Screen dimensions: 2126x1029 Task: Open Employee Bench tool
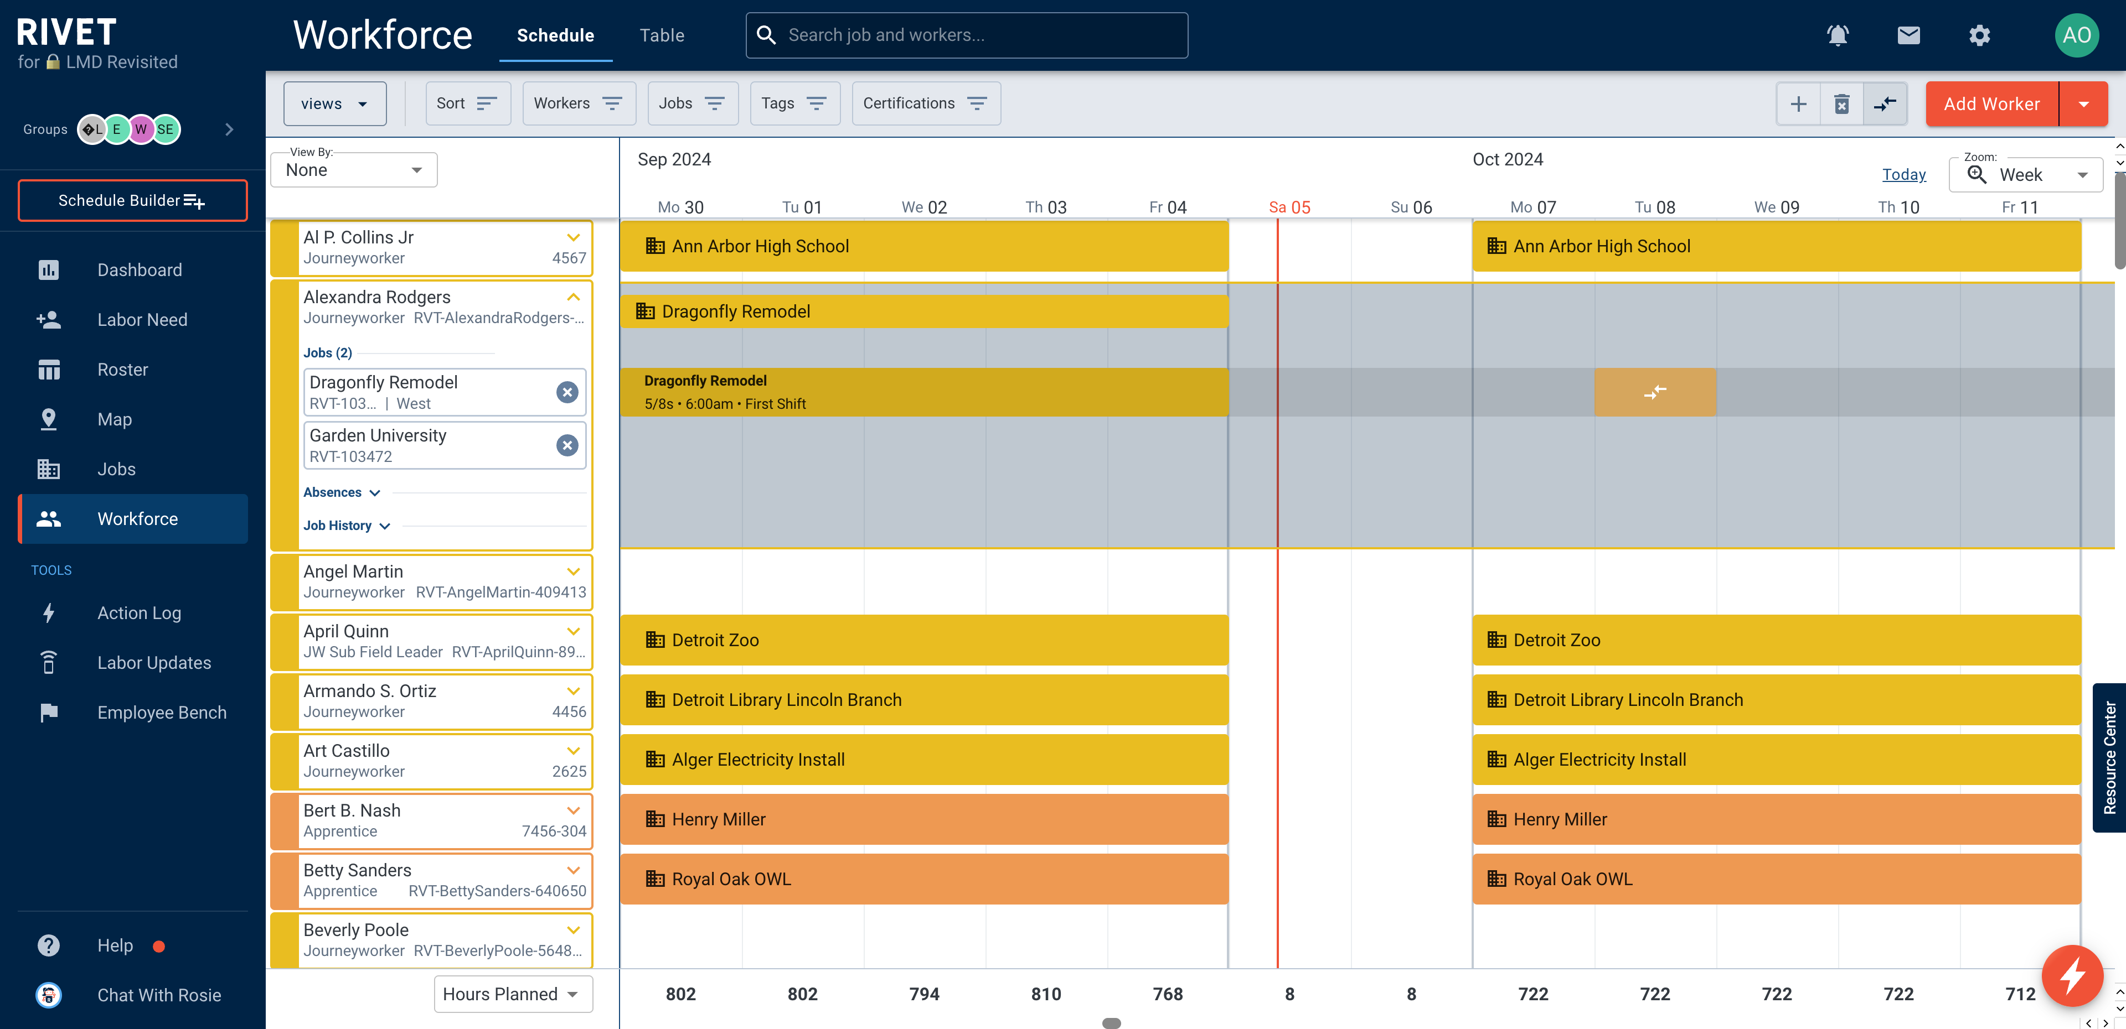click(132, 713)
